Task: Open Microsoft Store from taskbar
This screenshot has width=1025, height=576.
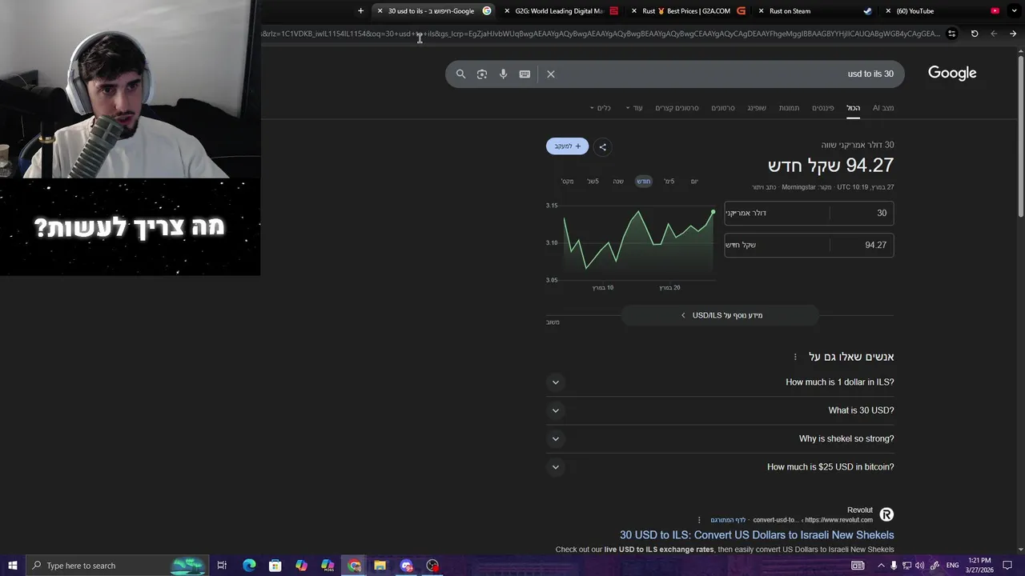Action: click(275, 566)
